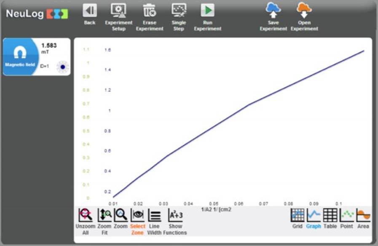
Task: Click the Back arrow icon
Action: 89,11
